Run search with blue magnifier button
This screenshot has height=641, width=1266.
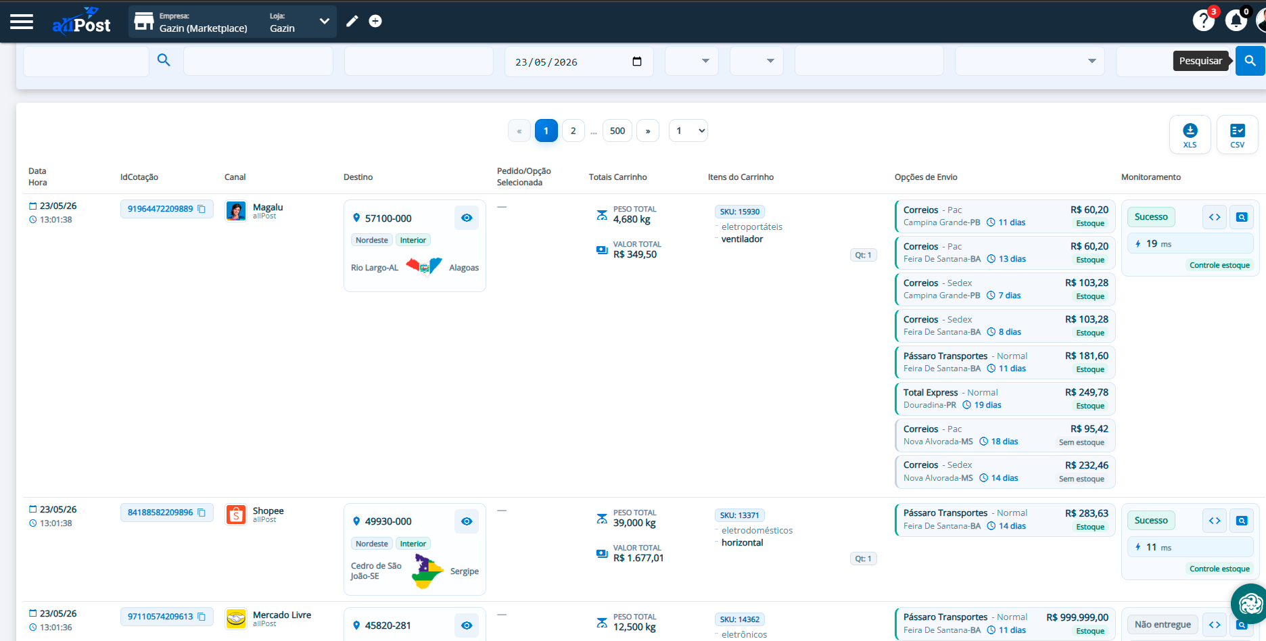1250,61
